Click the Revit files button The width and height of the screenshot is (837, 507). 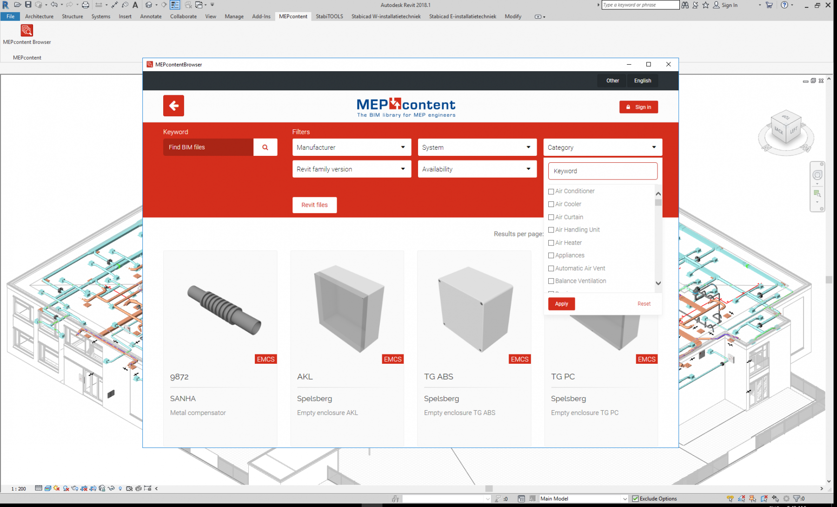pos(314,205)
